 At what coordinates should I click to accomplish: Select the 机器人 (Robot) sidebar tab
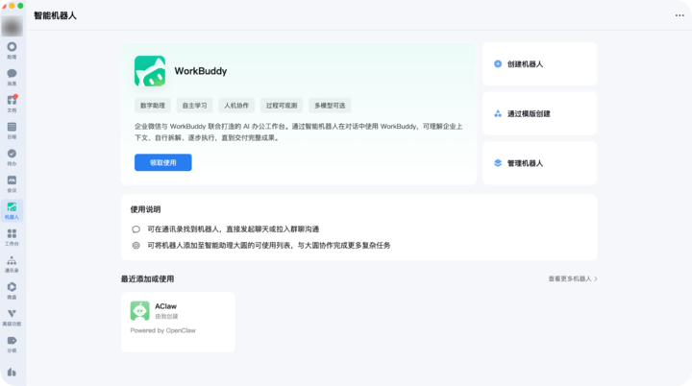point(12,211)
